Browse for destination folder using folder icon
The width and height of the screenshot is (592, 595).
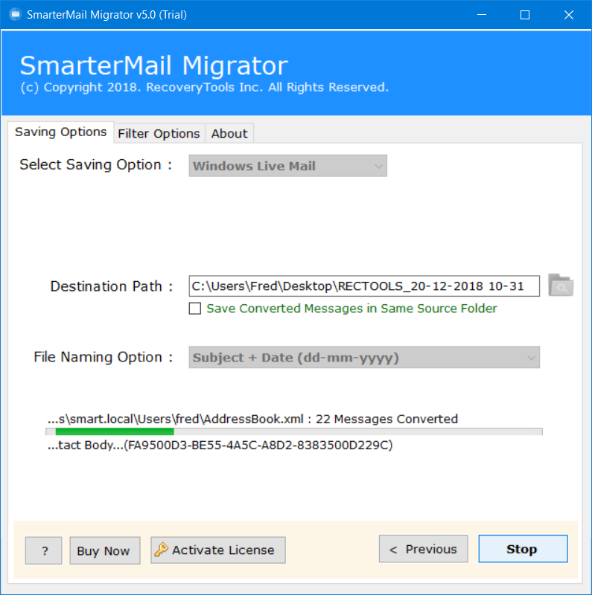tap(561, 286)
